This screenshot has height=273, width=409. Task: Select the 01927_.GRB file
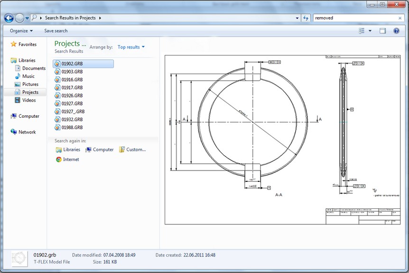73,112
